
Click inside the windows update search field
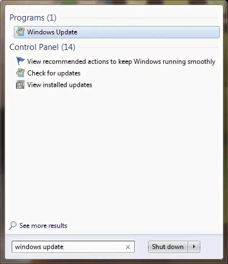73,247
